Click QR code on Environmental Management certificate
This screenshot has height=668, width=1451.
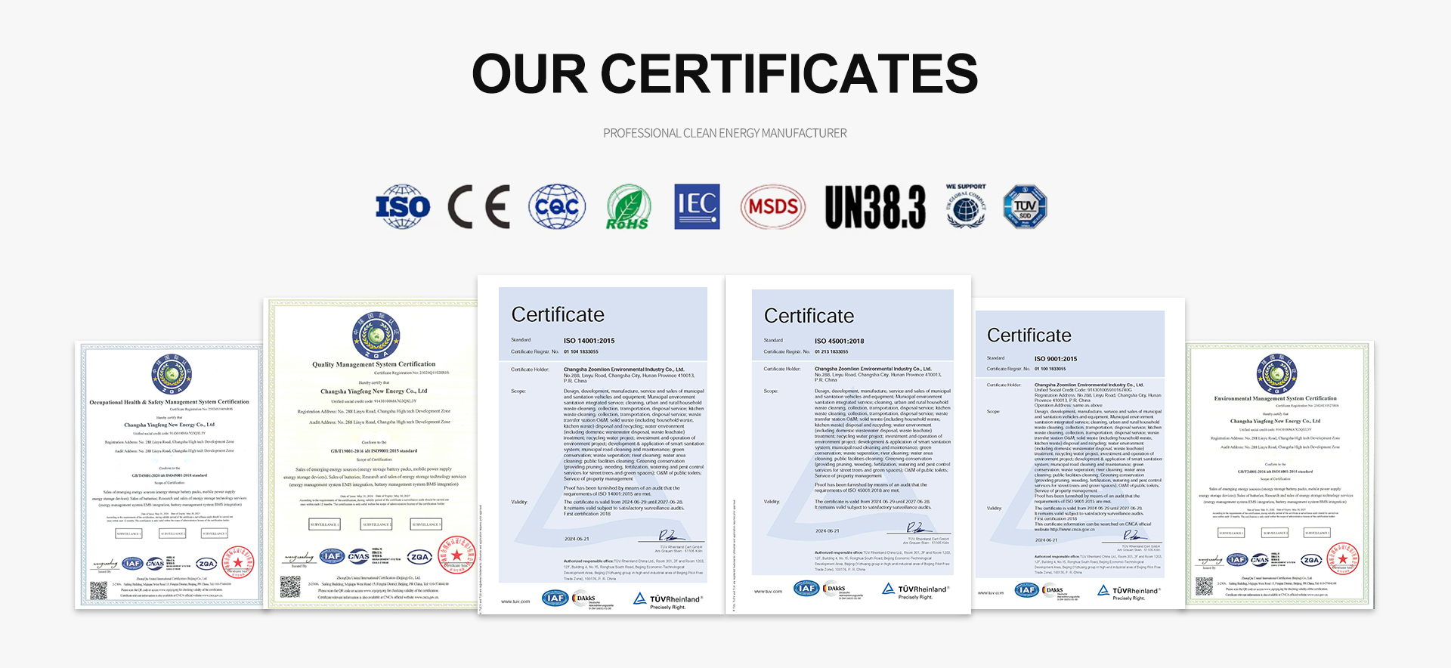[x=1204, y=586]
